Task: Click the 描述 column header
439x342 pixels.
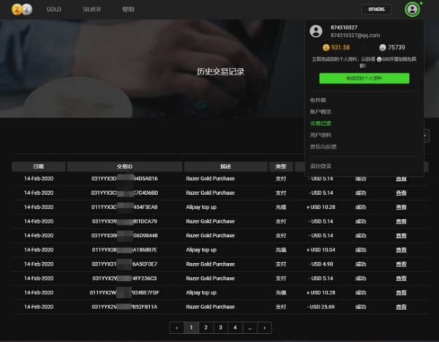Action: pyautogui.click(x=225, y=166)
